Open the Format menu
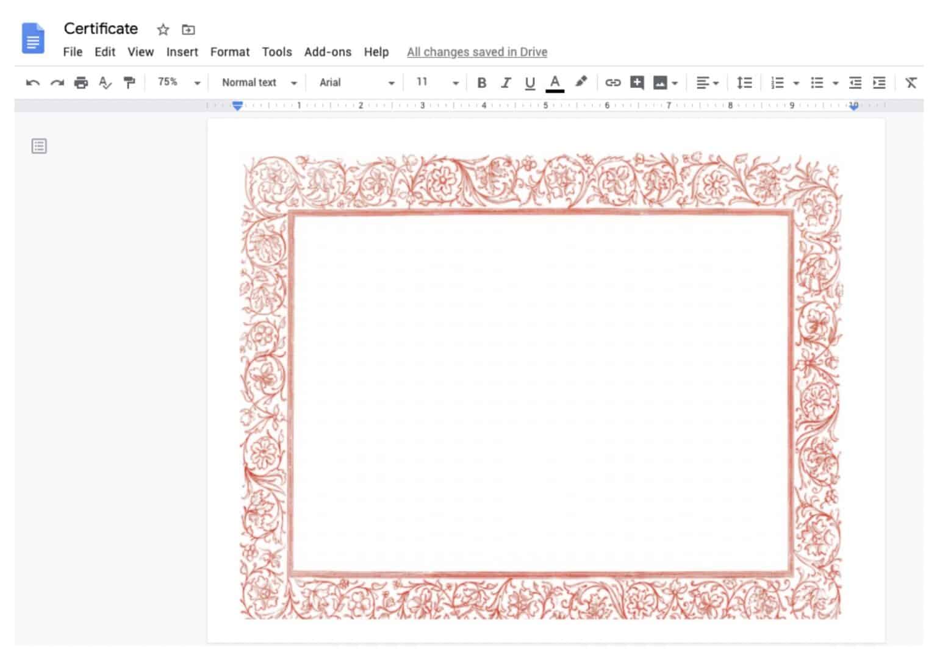Viewport: 937px width, 658px height. click(230, 52)
